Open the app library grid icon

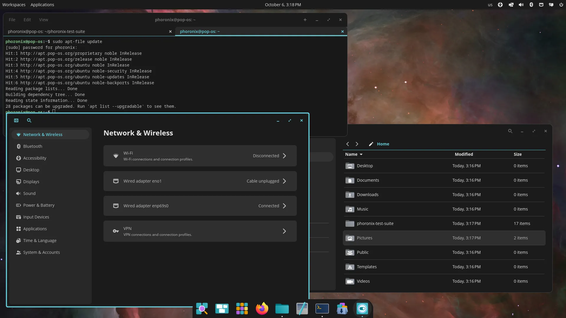(242, 309)
